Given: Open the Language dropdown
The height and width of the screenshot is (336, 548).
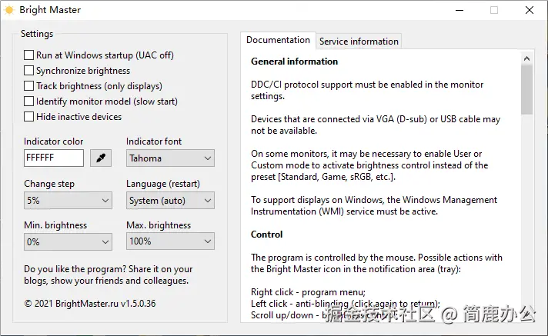Looking at the screenshot, I should click(170, 201).
